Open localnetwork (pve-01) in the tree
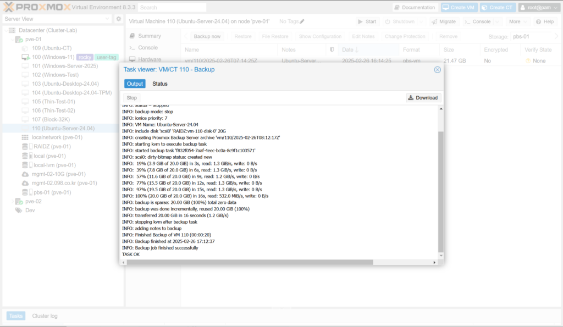563x327 pixels. [x=57, y=137]
